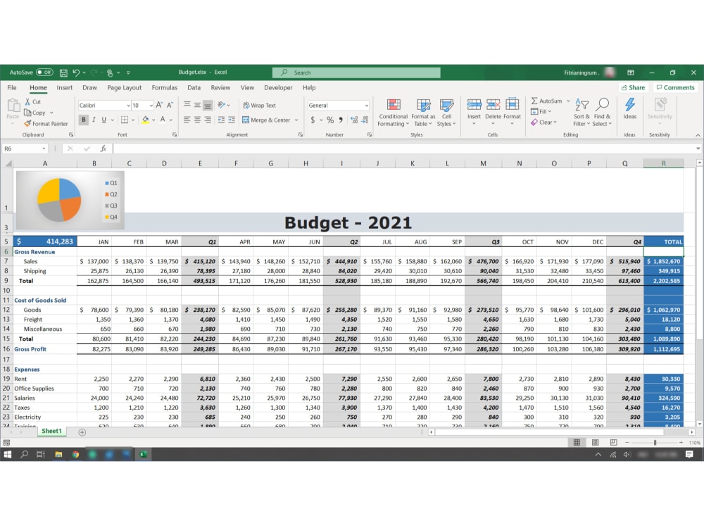Click the Orientation text angle icon
The width and height of the screenshot is (704, 528).
[x=221, y=105]
